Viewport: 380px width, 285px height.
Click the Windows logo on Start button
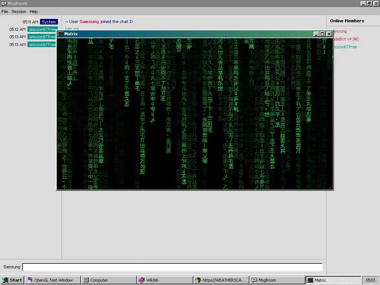coord(5,280)
